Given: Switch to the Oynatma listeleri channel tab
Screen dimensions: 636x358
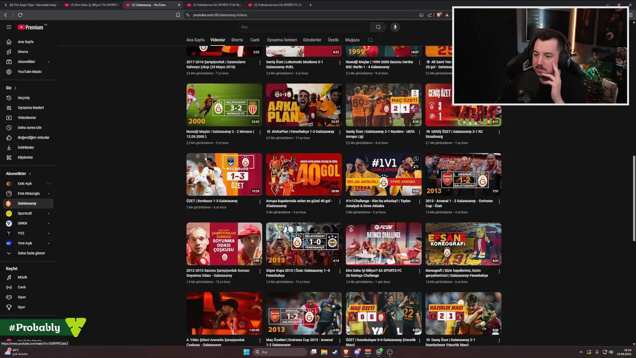Looking at the screenshot, I should tap(282, 40).
